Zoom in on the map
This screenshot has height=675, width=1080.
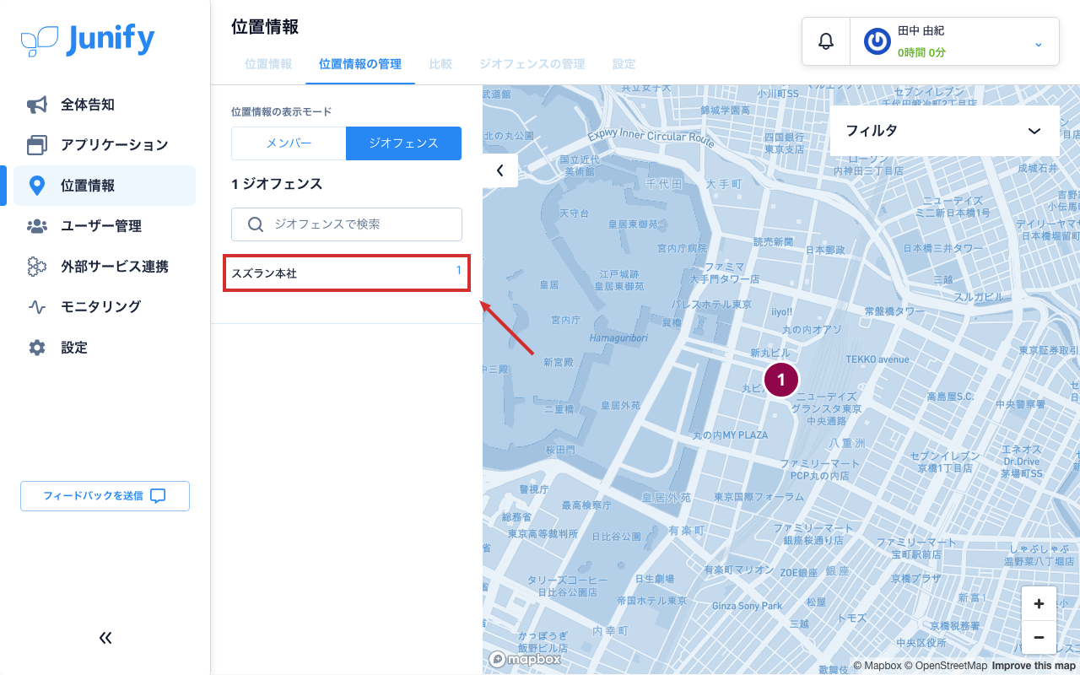point(1039,603)
